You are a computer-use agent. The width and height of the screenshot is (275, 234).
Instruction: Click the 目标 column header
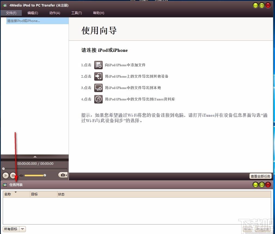pyautogui.click(x=44, y=194)
